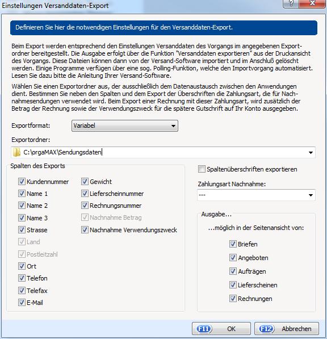Enable Spaltenüberschriften exportieren checkbox
The height and width of the screenshot is (339, 327).
point(202,169)
